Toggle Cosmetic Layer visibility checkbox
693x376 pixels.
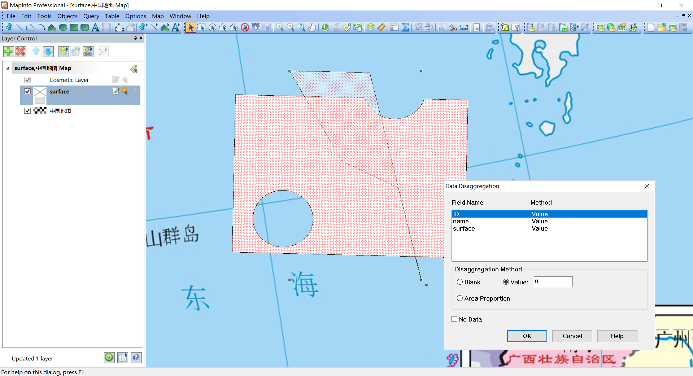27,80
